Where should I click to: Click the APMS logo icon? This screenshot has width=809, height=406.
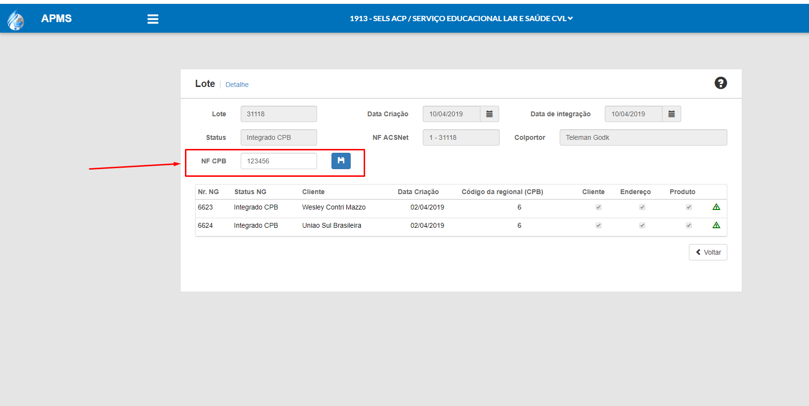16,20
